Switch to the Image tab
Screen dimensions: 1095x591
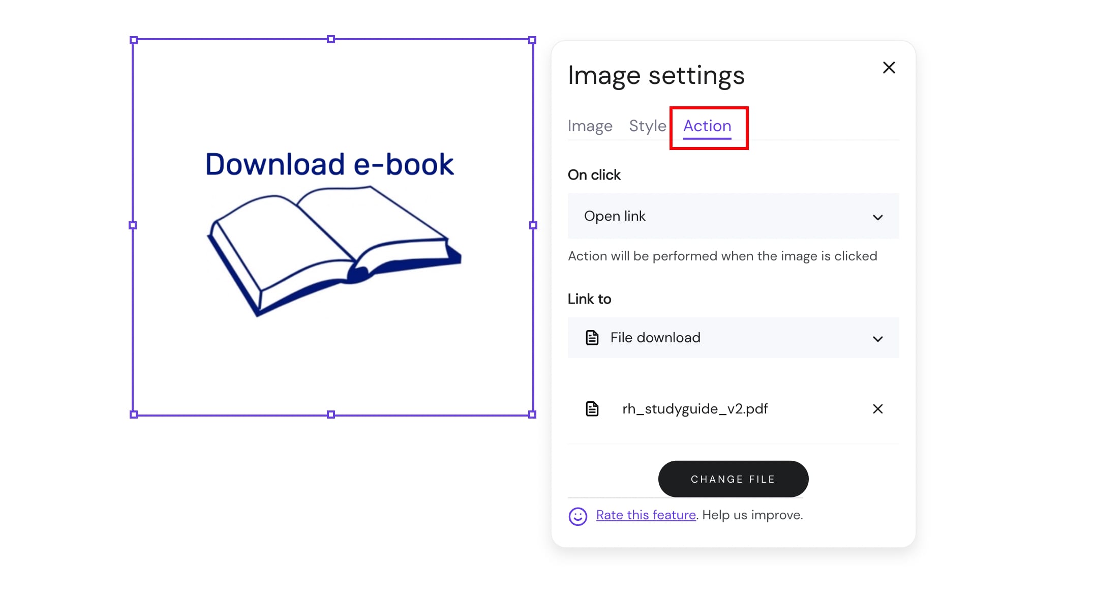590,126
